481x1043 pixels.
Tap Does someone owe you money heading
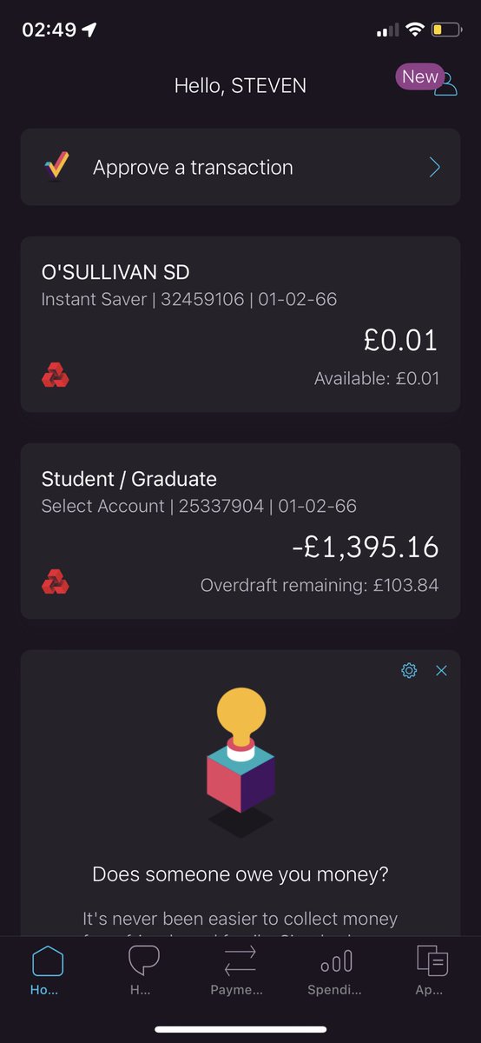(240, 873)
